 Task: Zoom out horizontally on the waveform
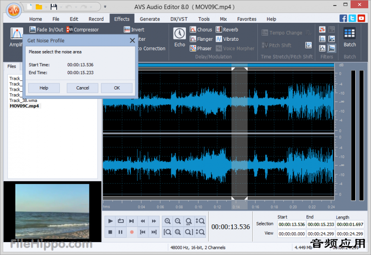click(x=178, y=221)
